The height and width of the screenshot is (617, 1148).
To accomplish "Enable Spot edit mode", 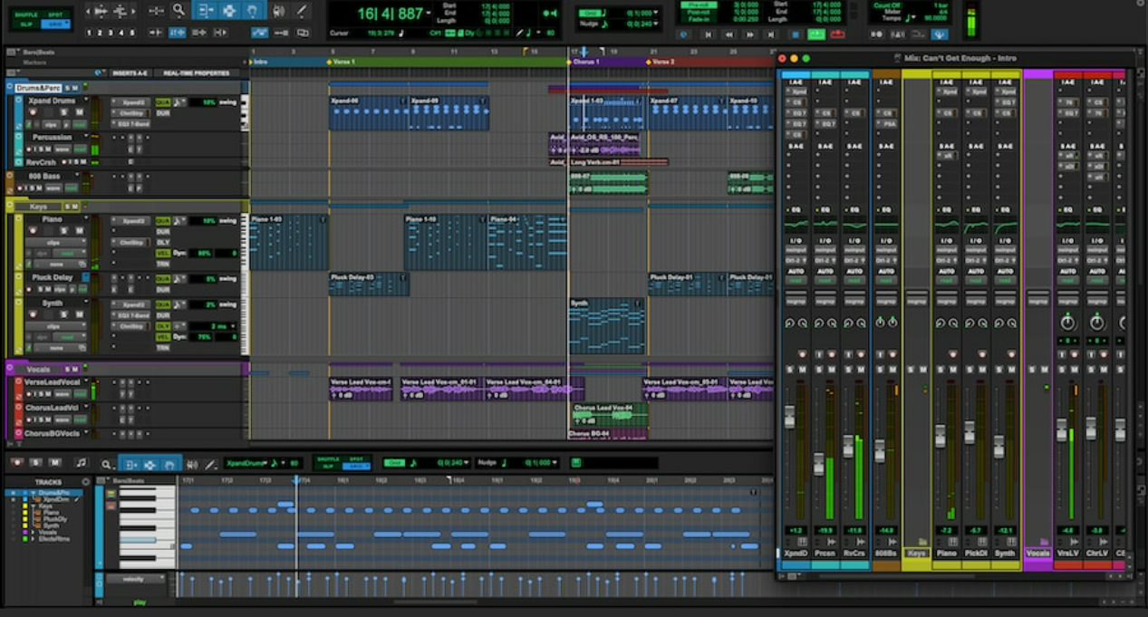I will pyautogui.click(x=54, y=14).
